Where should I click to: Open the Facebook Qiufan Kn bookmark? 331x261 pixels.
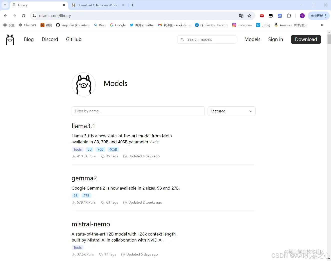tap(211, 25)
